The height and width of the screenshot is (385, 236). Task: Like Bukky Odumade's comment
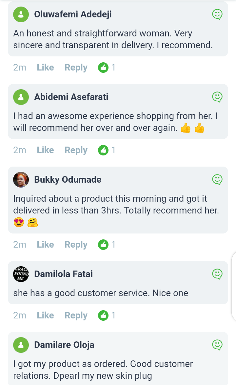45,245
